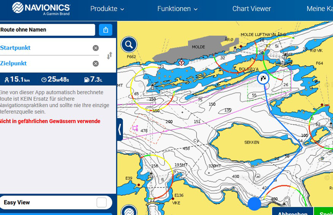Click the share route icon

pos(106,30)
